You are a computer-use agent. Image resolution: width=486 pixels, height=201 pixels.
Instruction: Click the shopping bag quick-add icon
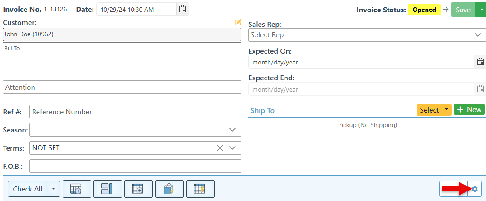169,189
